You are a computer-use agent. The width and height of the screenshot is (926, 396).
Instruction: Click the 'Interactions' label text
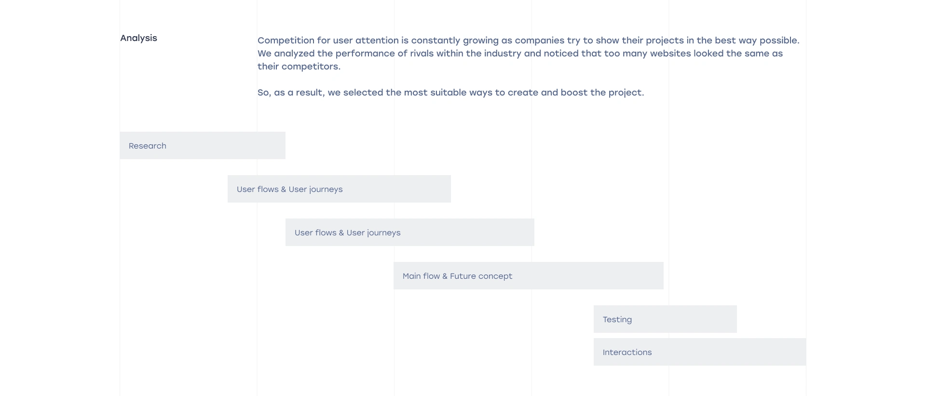point(627,353)
